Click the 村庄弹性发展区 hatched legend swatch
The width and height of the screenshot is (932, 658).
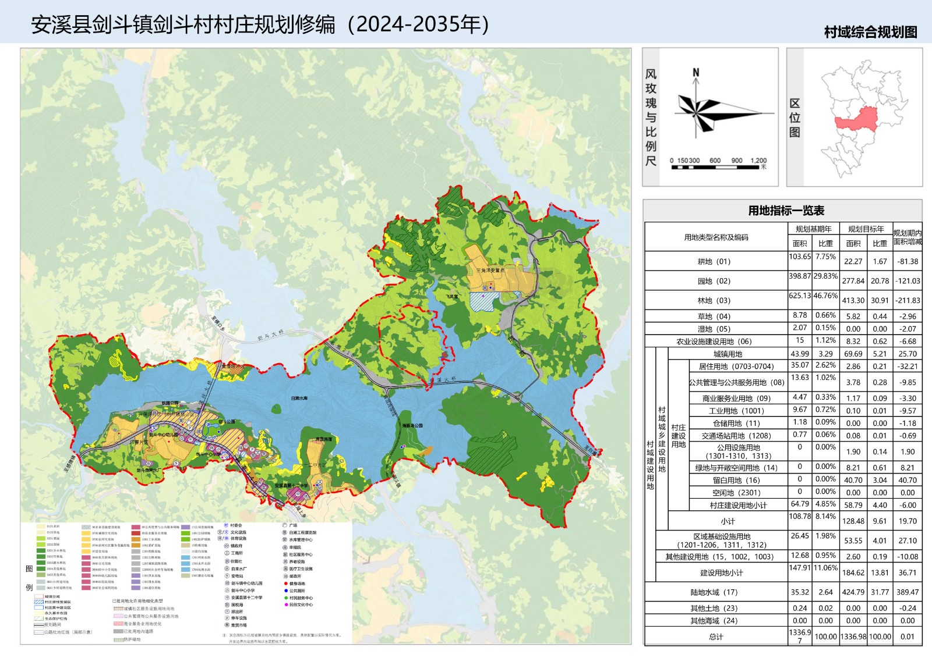40,602
